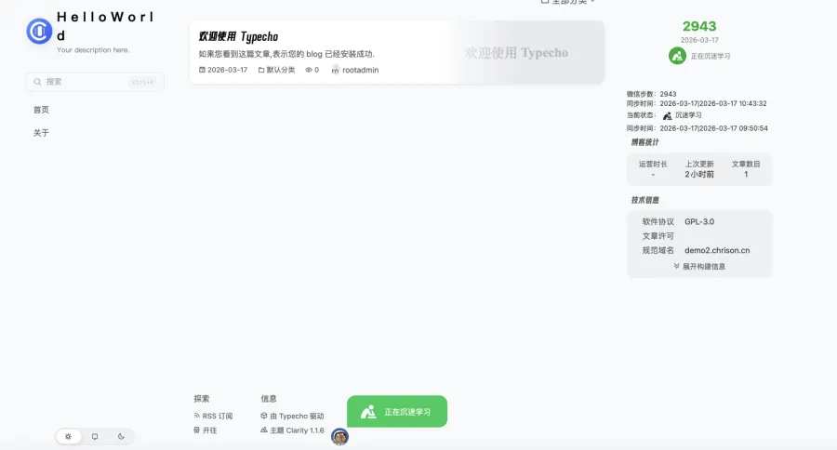
Task: Click the calendar icon beside post date
Action: tap(202, 70)
